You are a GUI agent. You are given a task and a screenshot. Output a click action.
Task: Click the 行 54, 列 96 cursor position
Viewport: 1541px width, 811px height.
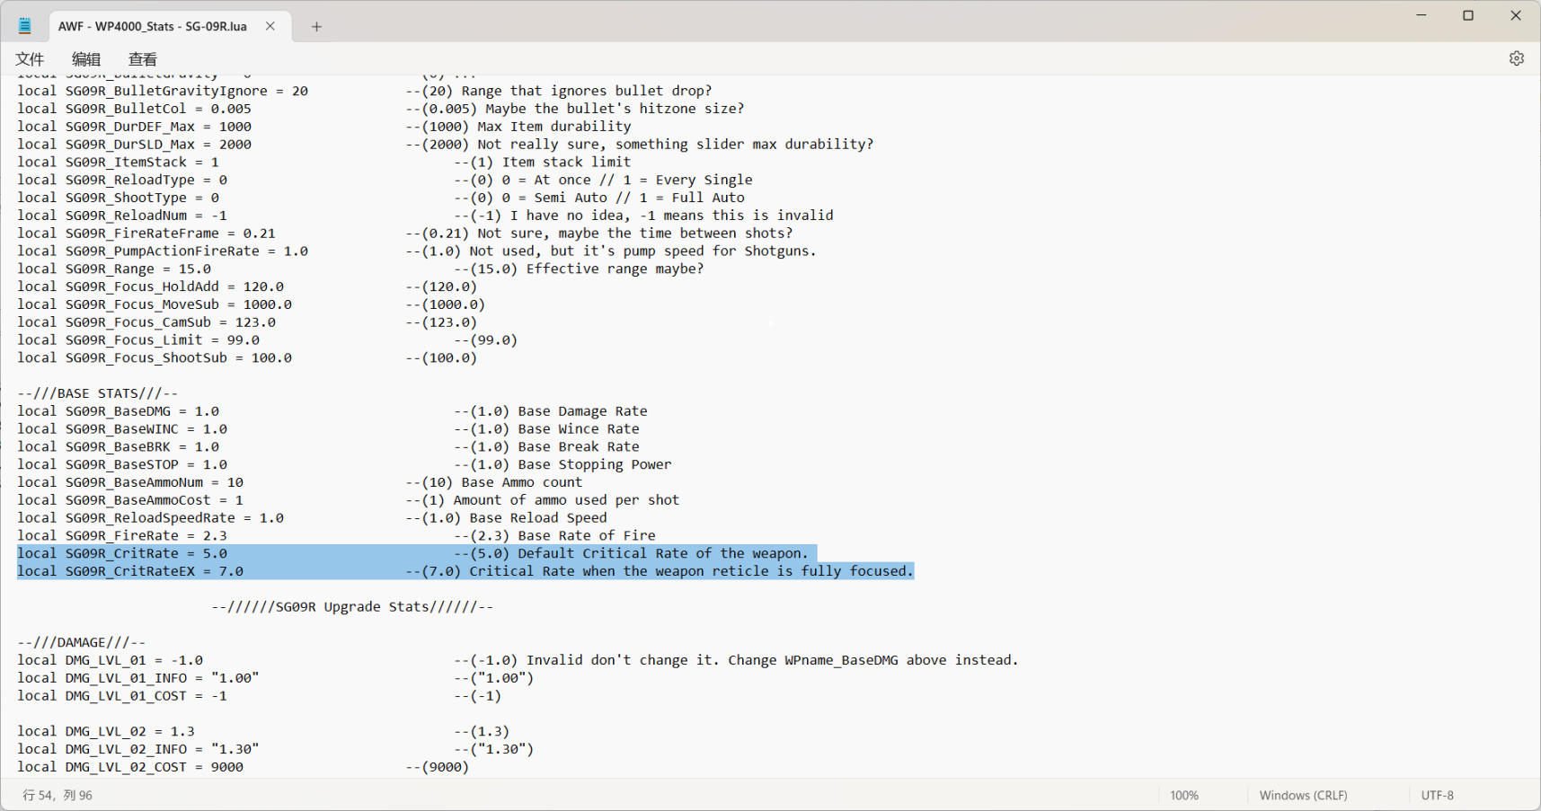pyautogui.click(x=58, y=795)
